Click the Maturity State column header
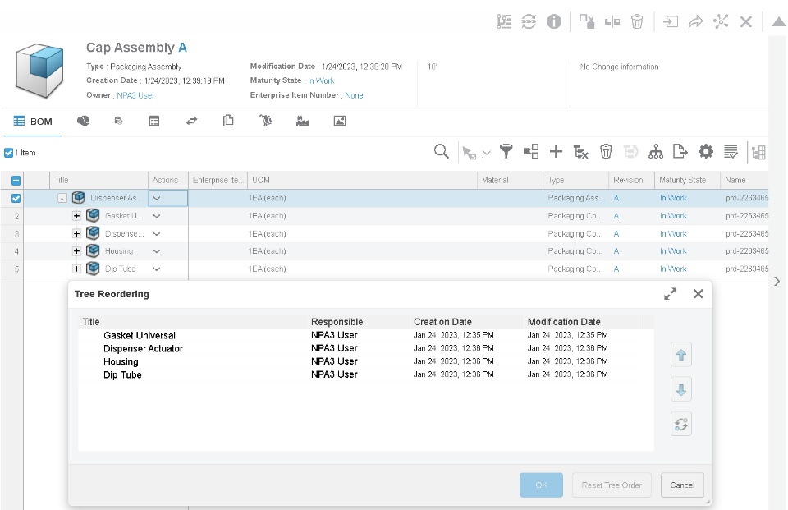The width and height of the screenshot is (788, 510). 686,180
